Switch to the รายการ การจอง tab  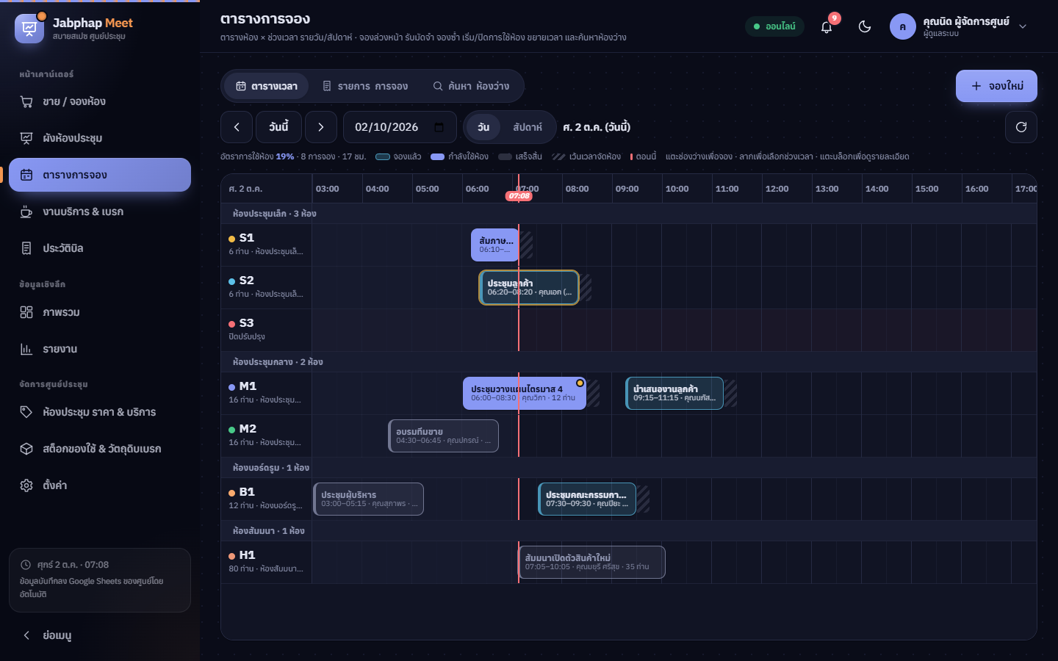pyautogui.click(x=365, y=86)
